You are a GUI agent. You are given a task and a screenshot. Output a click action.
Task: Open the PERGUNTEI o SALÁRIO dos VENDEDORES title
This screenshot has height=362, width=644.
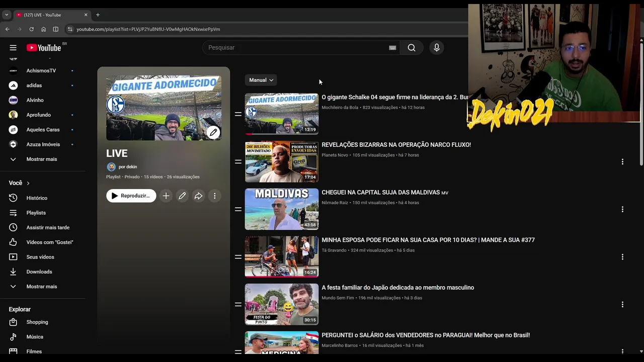tap(426, 335)
